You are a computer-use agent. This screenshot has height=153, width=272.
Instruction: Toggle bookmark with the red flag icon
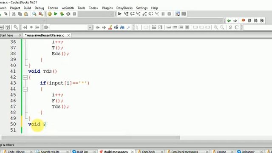click(243, 21)
